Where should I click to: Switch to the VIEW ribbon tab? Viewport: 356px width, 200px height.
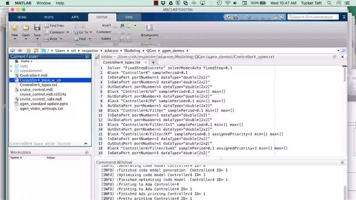tap(128, 17)
